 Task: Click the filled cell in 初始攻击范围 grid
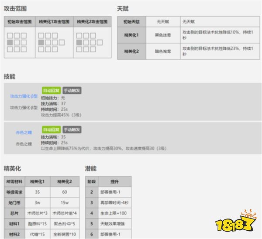tap(10, 42)
